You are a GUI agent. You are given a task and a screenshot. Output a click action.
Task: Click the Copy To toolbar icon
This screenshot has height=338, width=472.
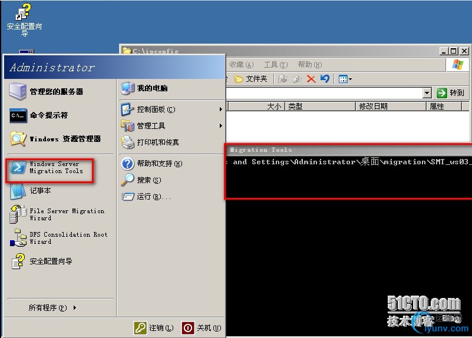297,79
